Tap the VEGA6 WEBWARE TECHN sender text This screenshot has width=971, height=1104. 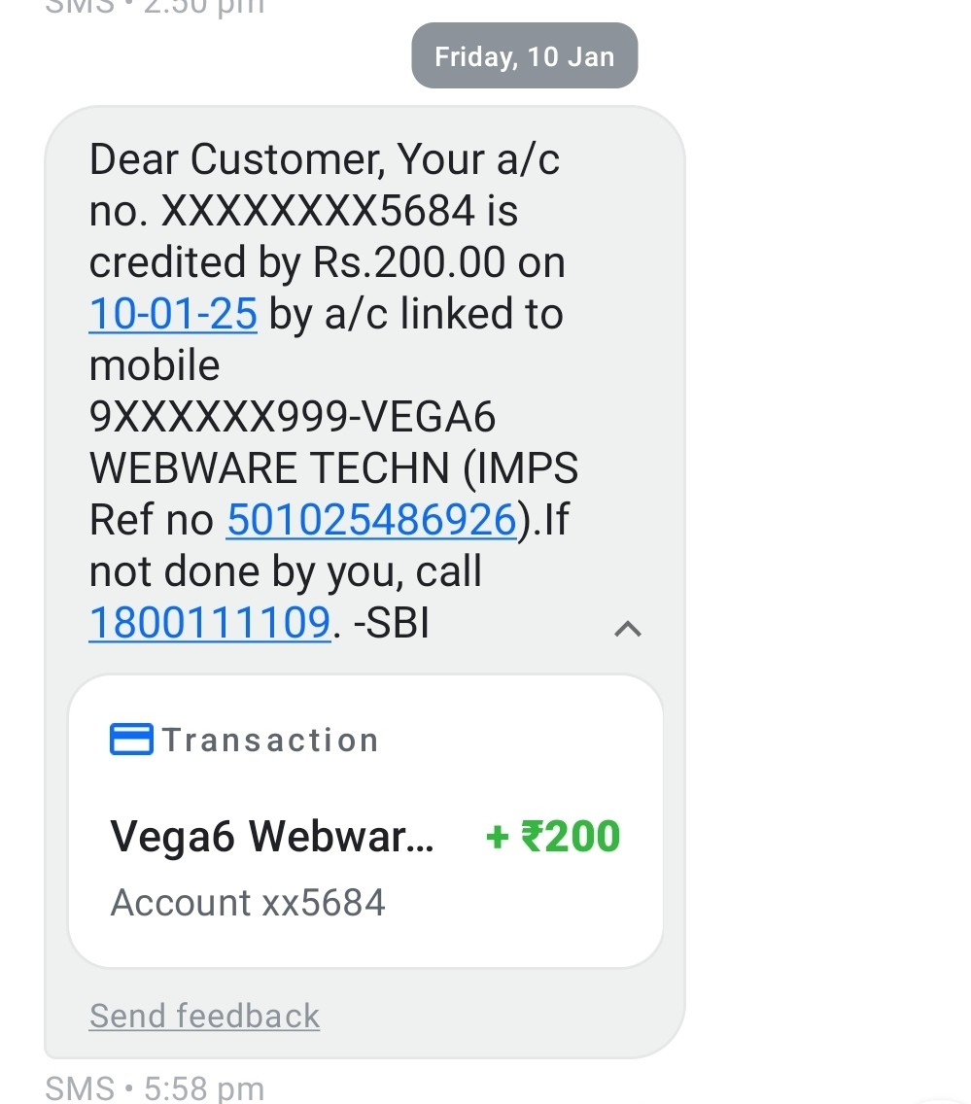pos(333,442)
